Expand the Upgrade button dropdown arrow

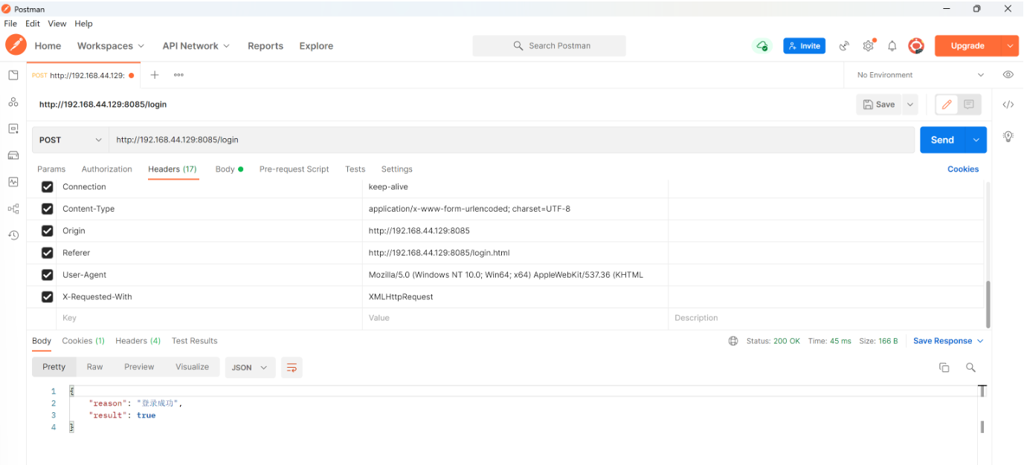tap(1010, 46)
